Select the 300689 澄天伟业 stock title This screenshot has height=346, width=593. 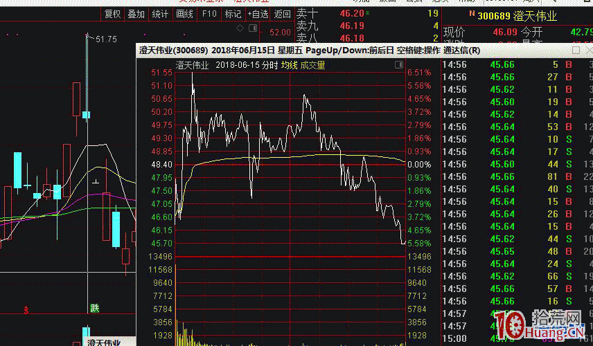517,16
